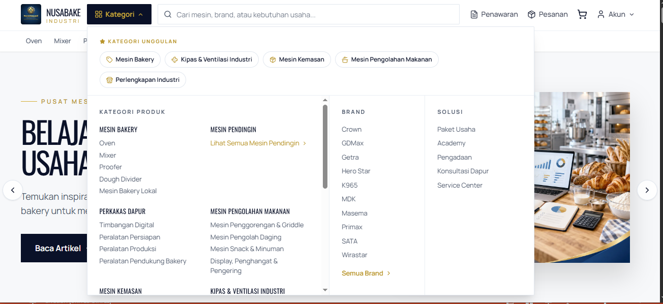Image resolution: width=663 pixels, height=304 pixels.
Task: Open Peralatan Persiapan category
Action: pos(130,237)
